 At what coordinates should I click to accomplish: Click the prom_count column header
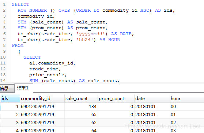point(116,99)
